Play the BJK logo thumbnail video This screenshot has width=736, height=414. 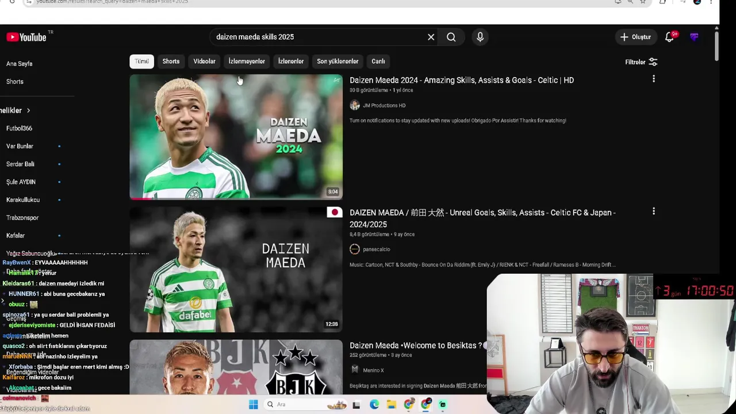point(236,367)
